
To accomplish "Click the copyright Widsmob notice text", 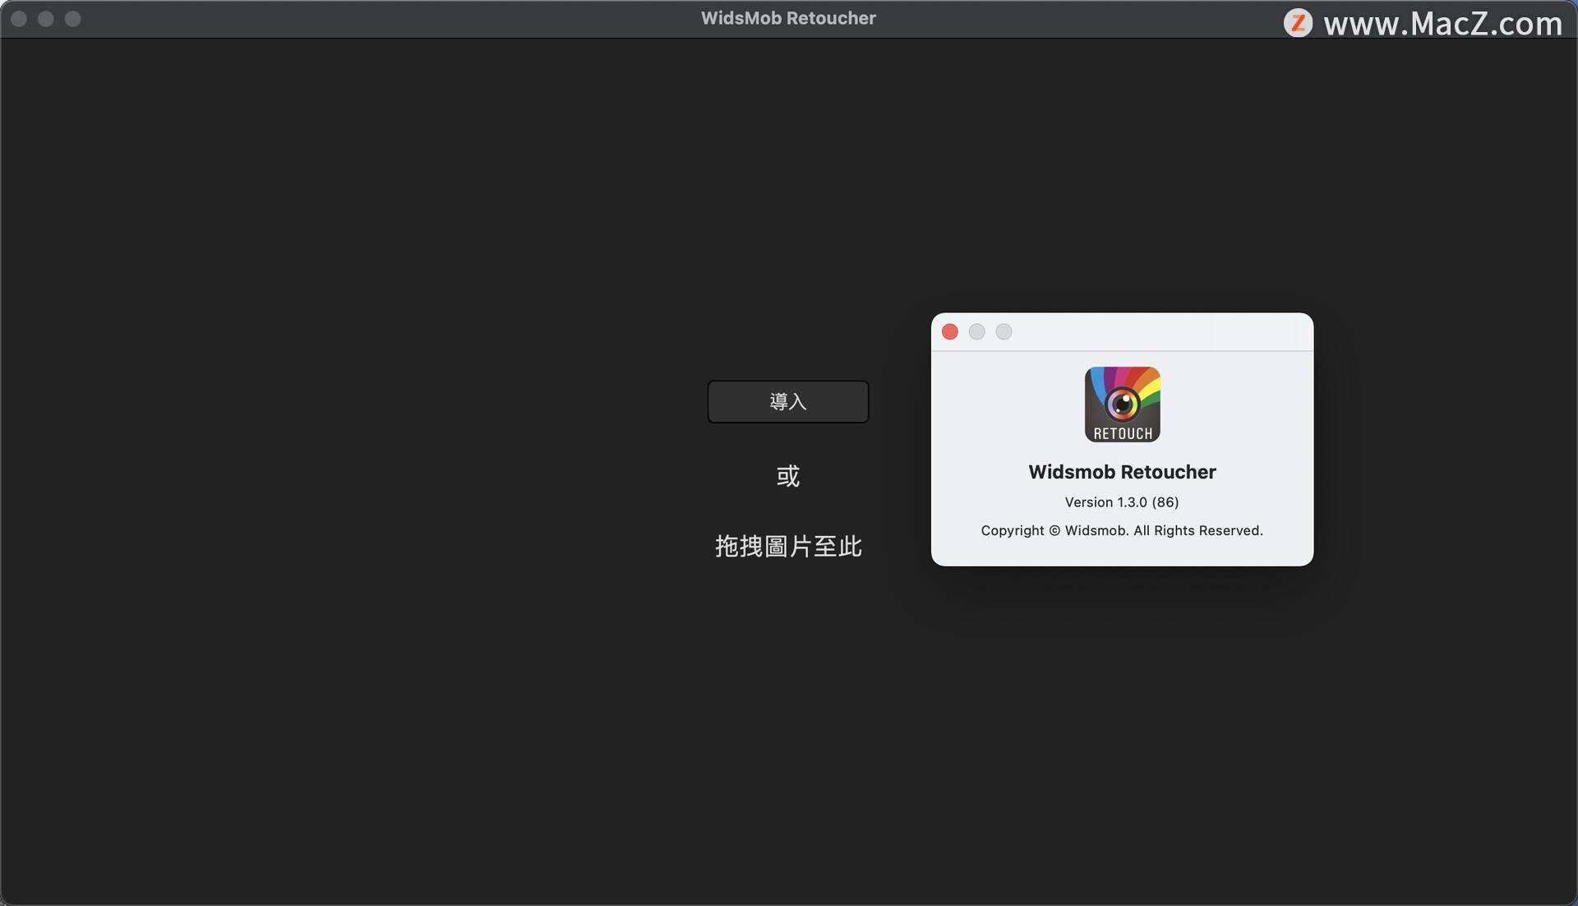I will [x=1122, y=530].
